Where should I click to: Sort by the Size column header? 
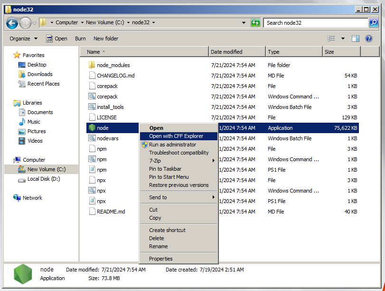[x=341, y=52]
